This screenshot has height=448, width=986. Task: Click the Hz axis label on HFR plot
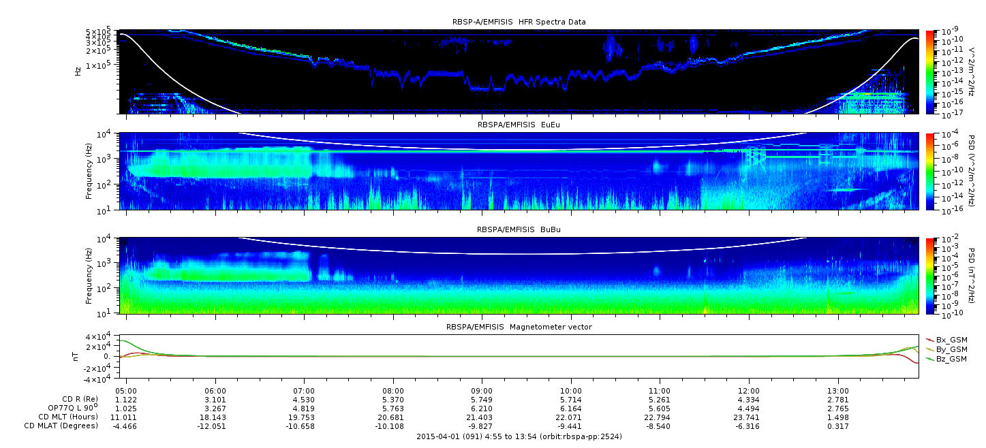pyautogui.click(x=78, y=71)
